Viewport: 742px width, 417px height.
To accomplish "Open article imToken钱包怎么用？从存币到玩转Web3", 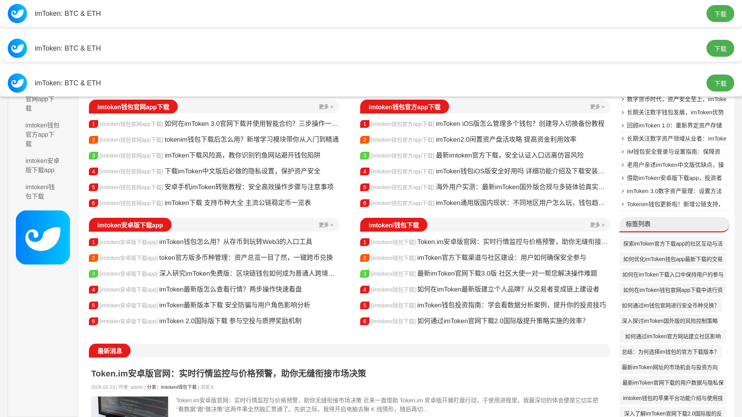I will coord(236,242).
